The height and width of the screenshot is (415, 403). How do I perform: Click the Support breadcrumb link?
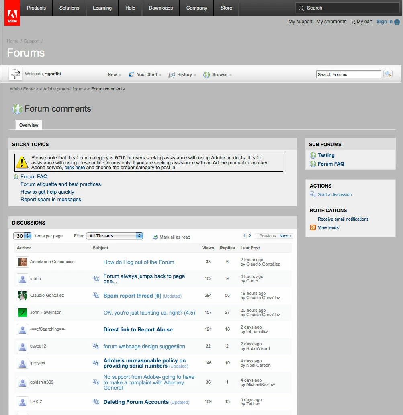pos(31,41)
